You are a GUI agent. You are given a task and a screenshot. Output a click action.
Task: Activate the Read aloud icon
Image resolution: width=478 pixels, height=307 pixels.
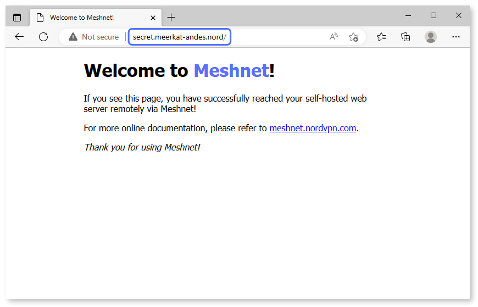pos(334,37)
